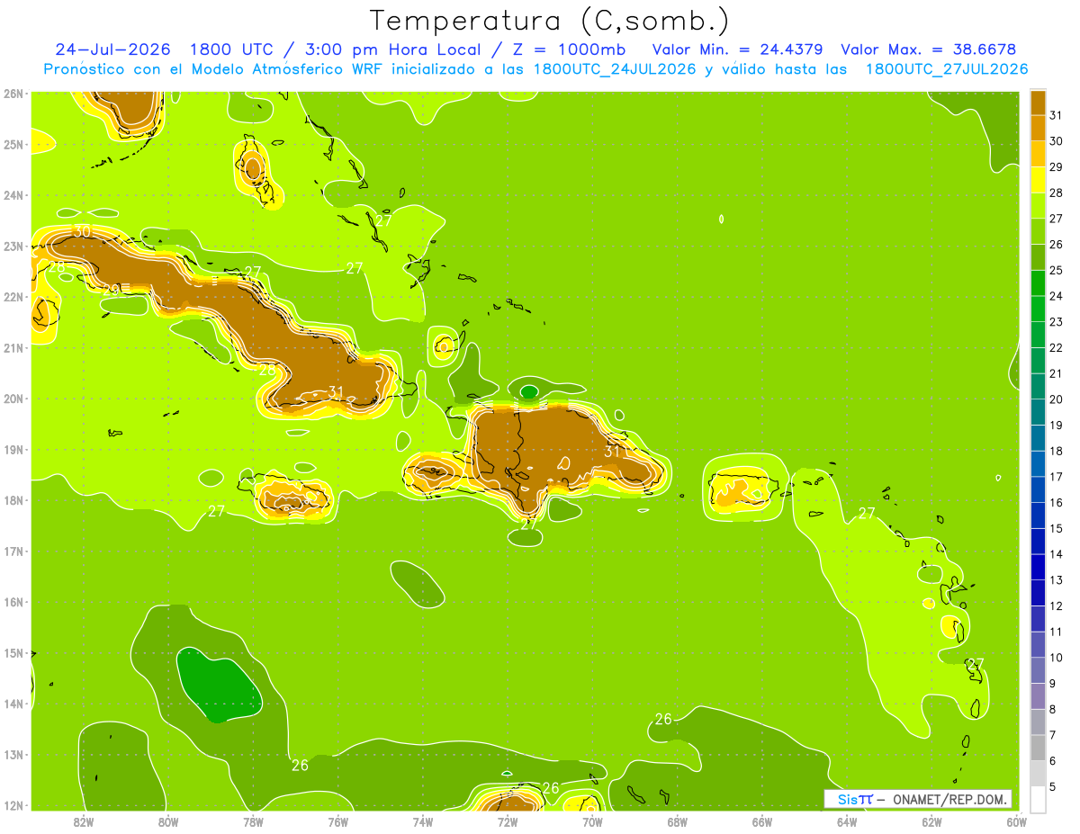Pick the blue swatch between 15 and 16
The width and height of the screenshot is (1080, 834).
pos(1038,515)
